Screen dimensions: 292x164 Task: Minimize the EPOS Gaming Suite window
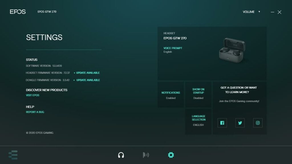[272, 12]
